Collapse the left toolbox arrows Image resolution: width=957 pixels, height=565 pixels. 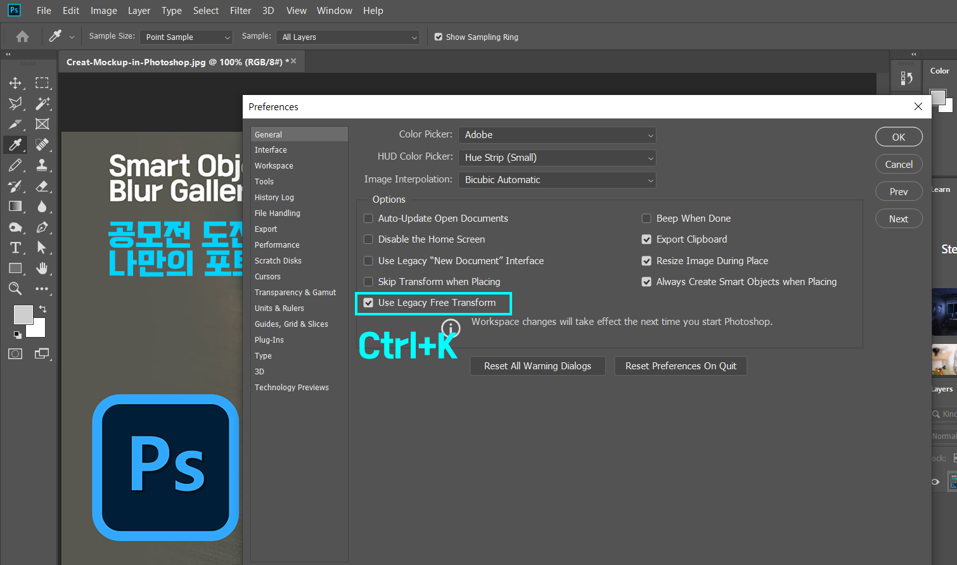click(8, 54)
